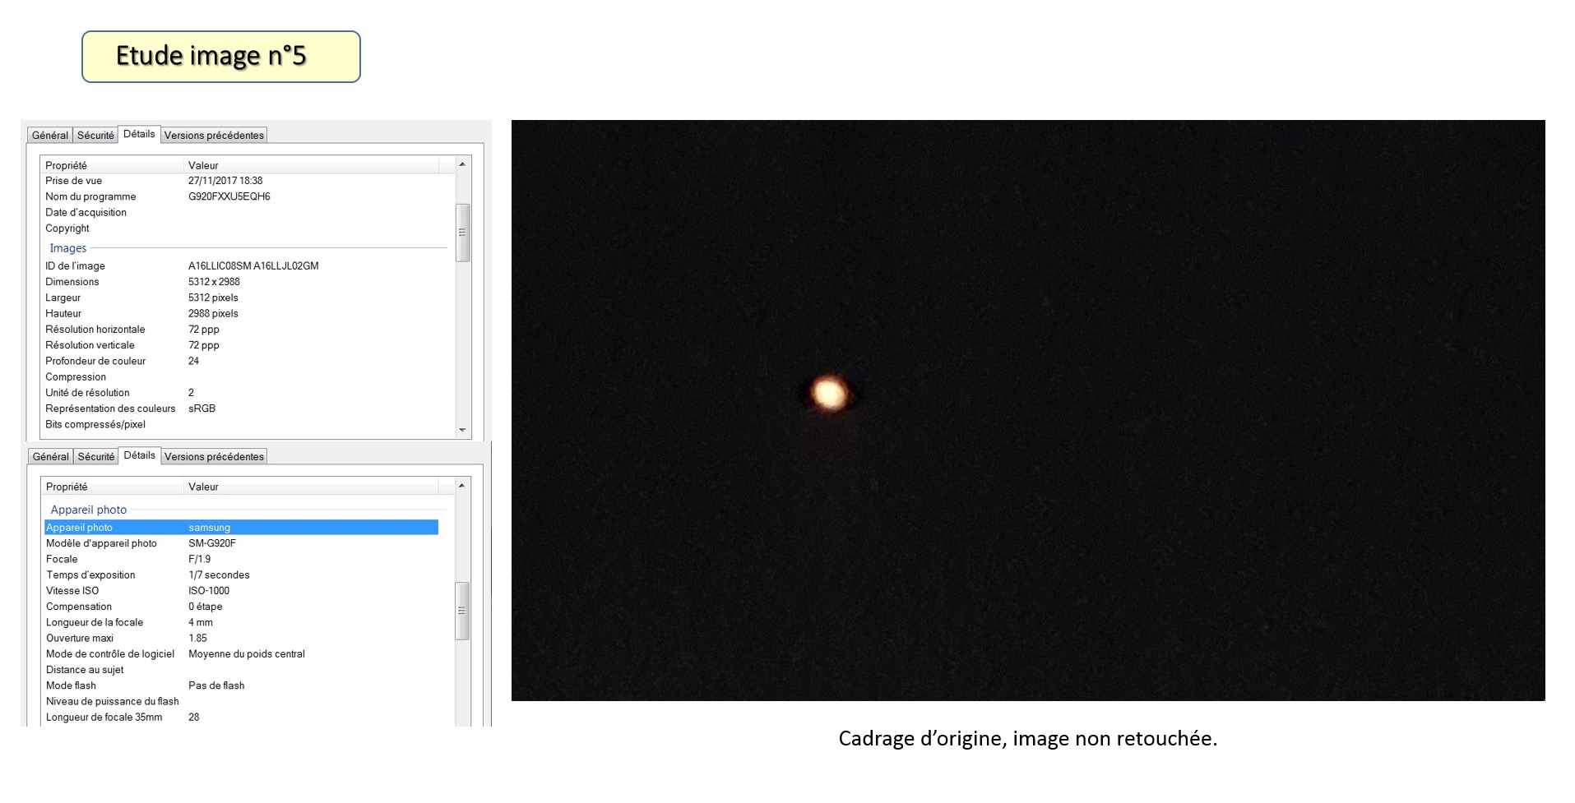
Task: Click the scroll up arrow in lower details list
Action: (x=462, y=486)
